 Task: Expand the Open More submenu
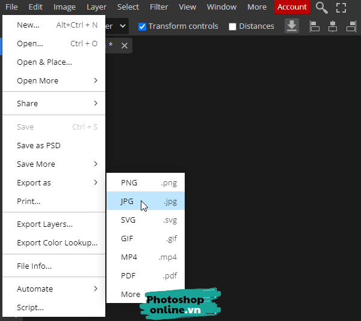click(x=54, y=81)
